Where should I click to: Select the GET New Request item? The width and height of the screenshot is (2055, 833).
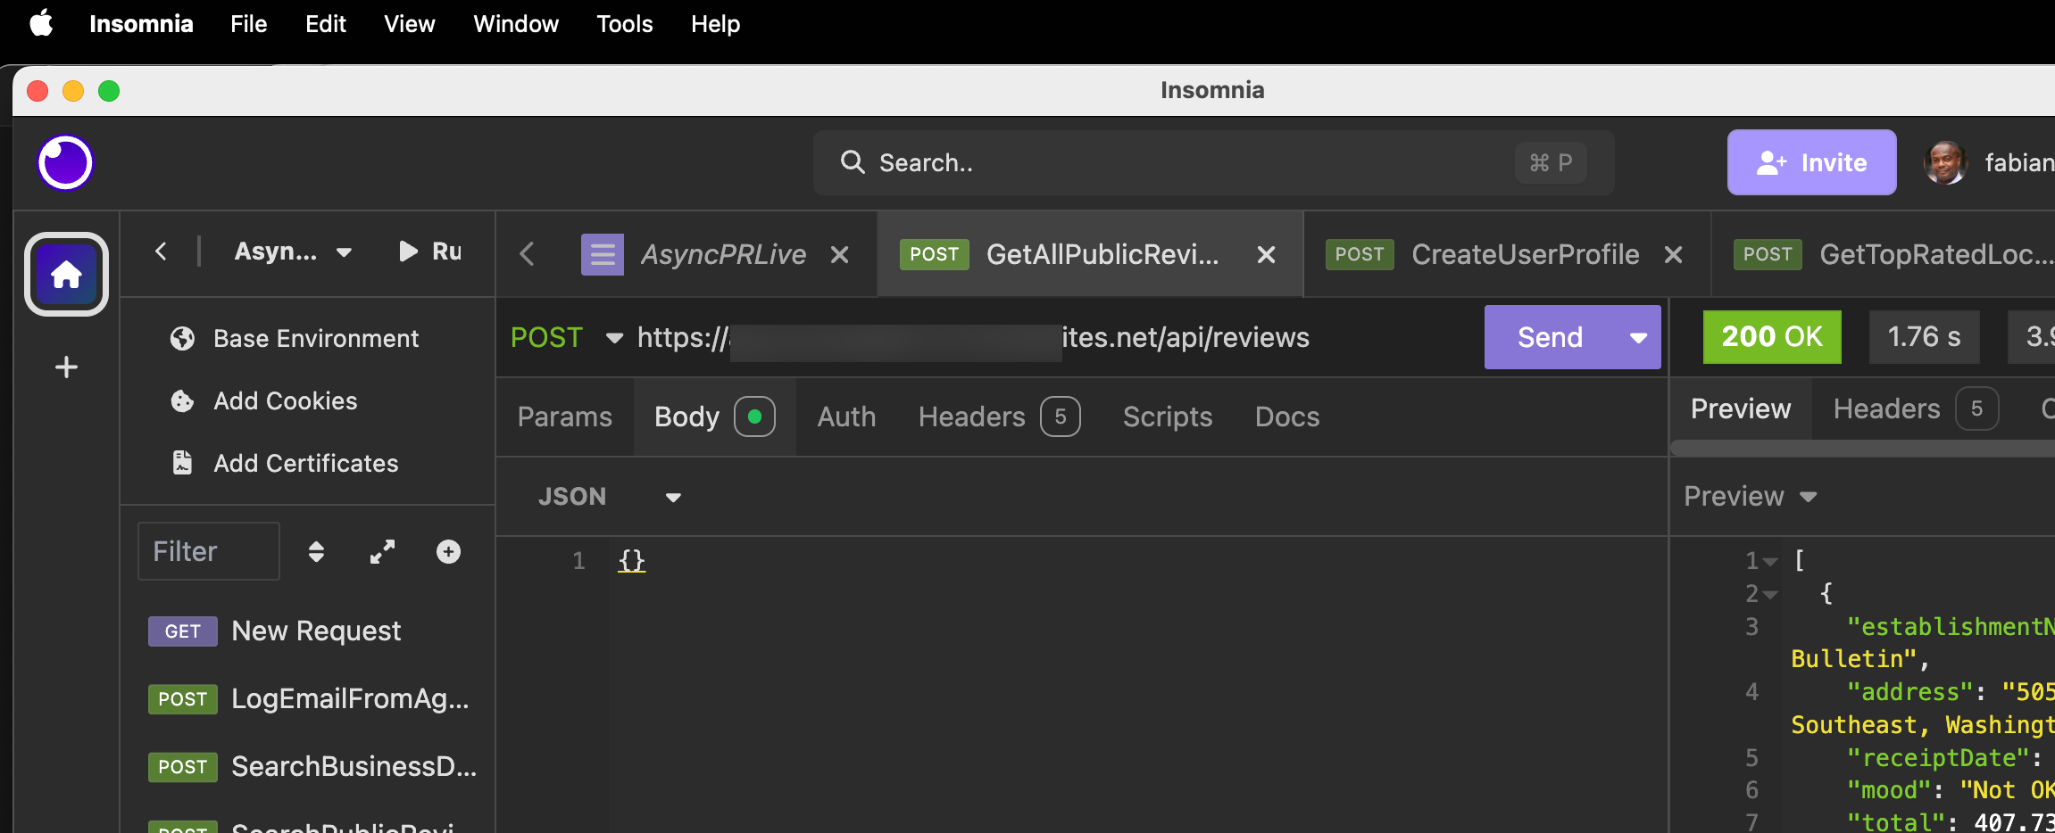point(307,631)
